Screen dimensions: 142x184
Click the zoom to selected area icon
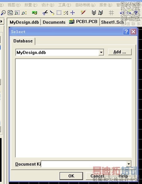coord(17,13)
